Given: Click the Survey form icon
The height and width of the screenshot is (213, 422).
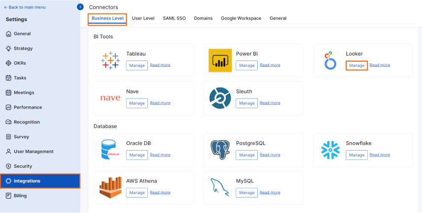Looking at the screenshot, I should pyautogui.click(x=8, y=137).
